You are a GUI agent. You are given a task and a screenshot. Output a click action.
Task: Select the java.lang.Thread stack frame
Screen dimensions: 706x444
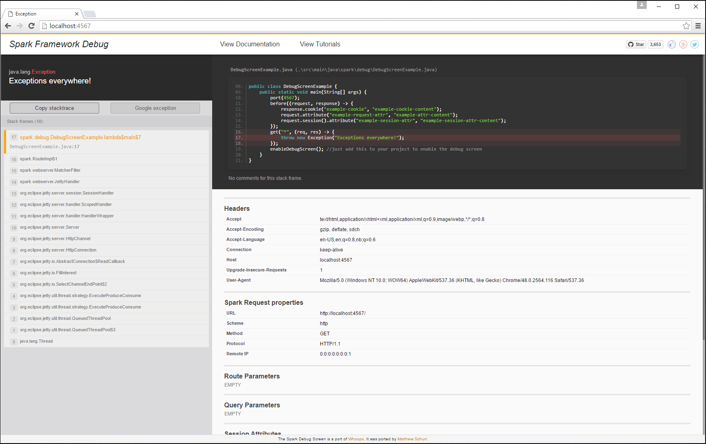point(36,341)
